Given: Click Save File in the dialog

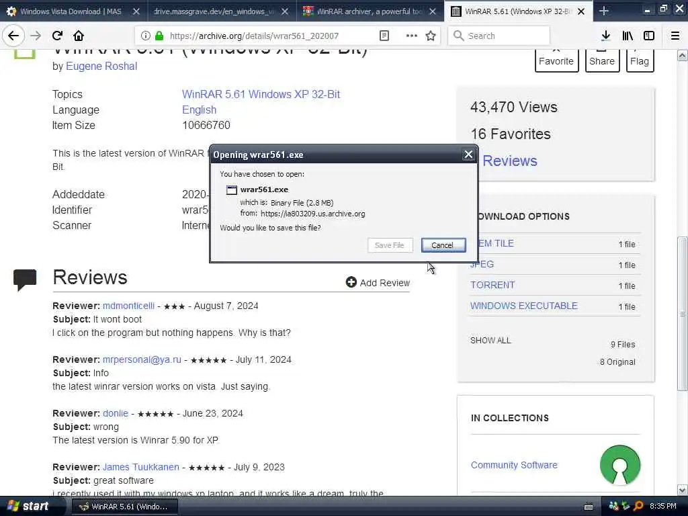Looking at the screenshot, I should coord(390,245).
